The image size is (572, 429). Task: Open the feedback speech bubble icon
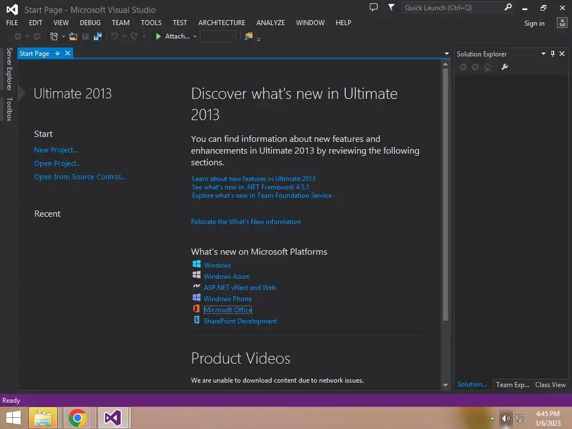pos(374,7)
